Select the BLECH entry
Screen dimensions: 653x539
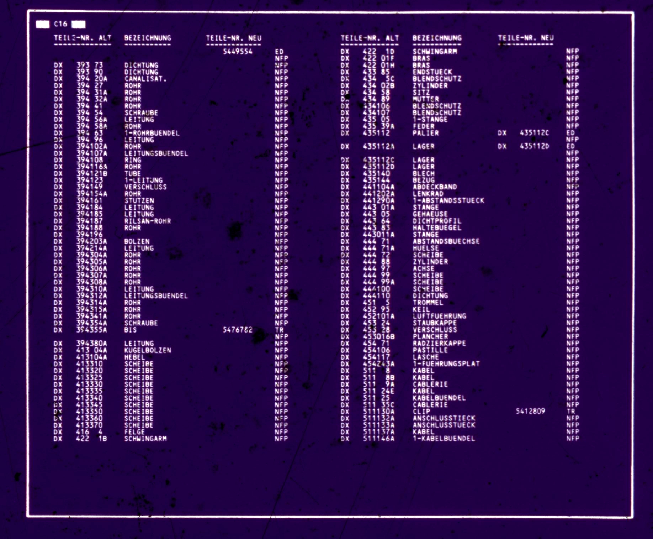click(x=424, y=174)
